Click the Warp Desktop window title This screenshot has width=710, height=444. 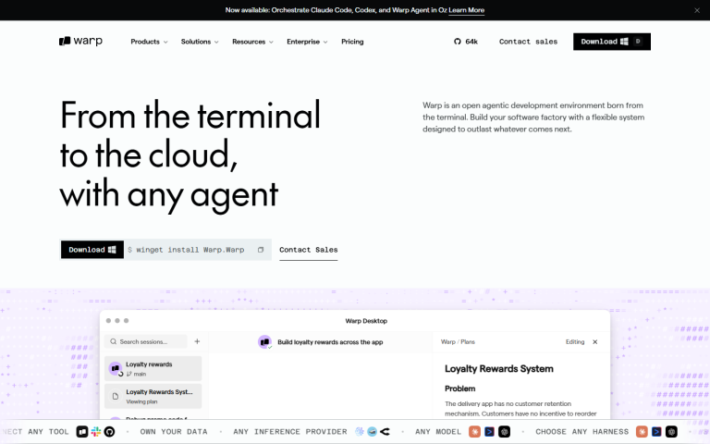coord(366,321)
